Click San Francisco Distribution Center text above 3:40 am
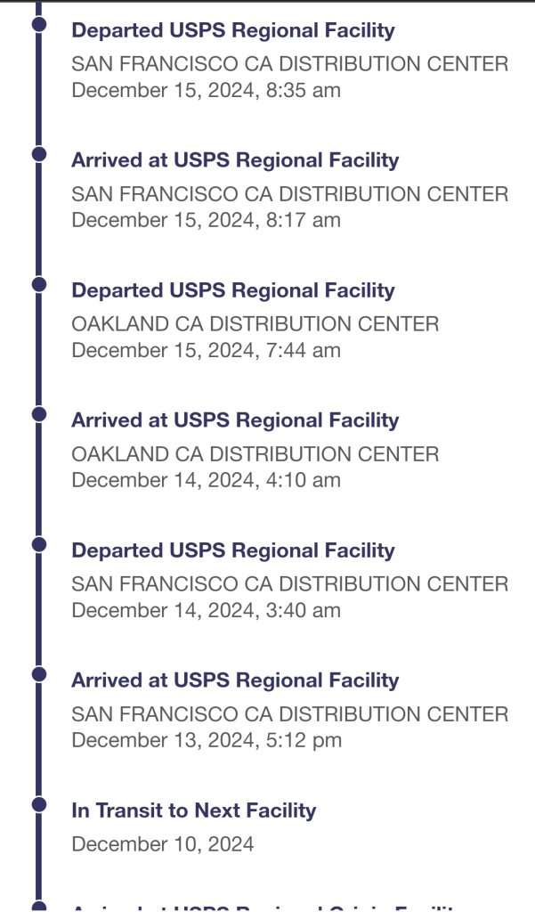Image resolution: width=535 pixels, height=912 pixels. pos(289,584)
